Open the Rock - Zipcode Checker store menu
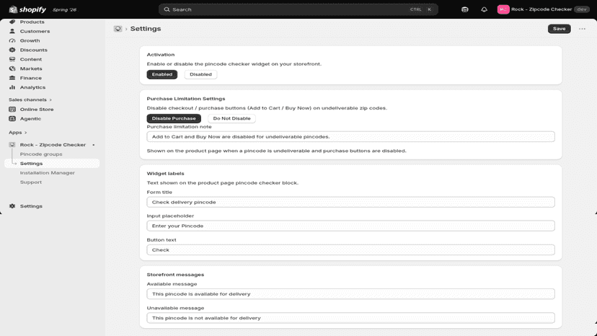The image size is (597, 336). [544, 9]
